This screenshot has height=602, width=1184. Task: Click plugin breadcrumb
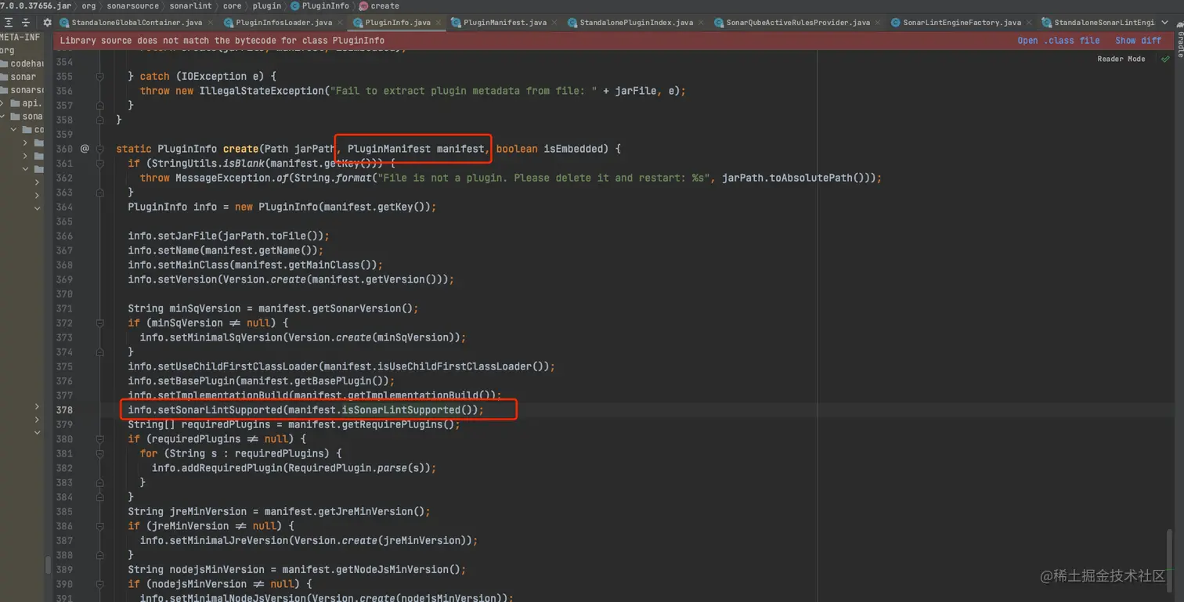click(266, 5)
